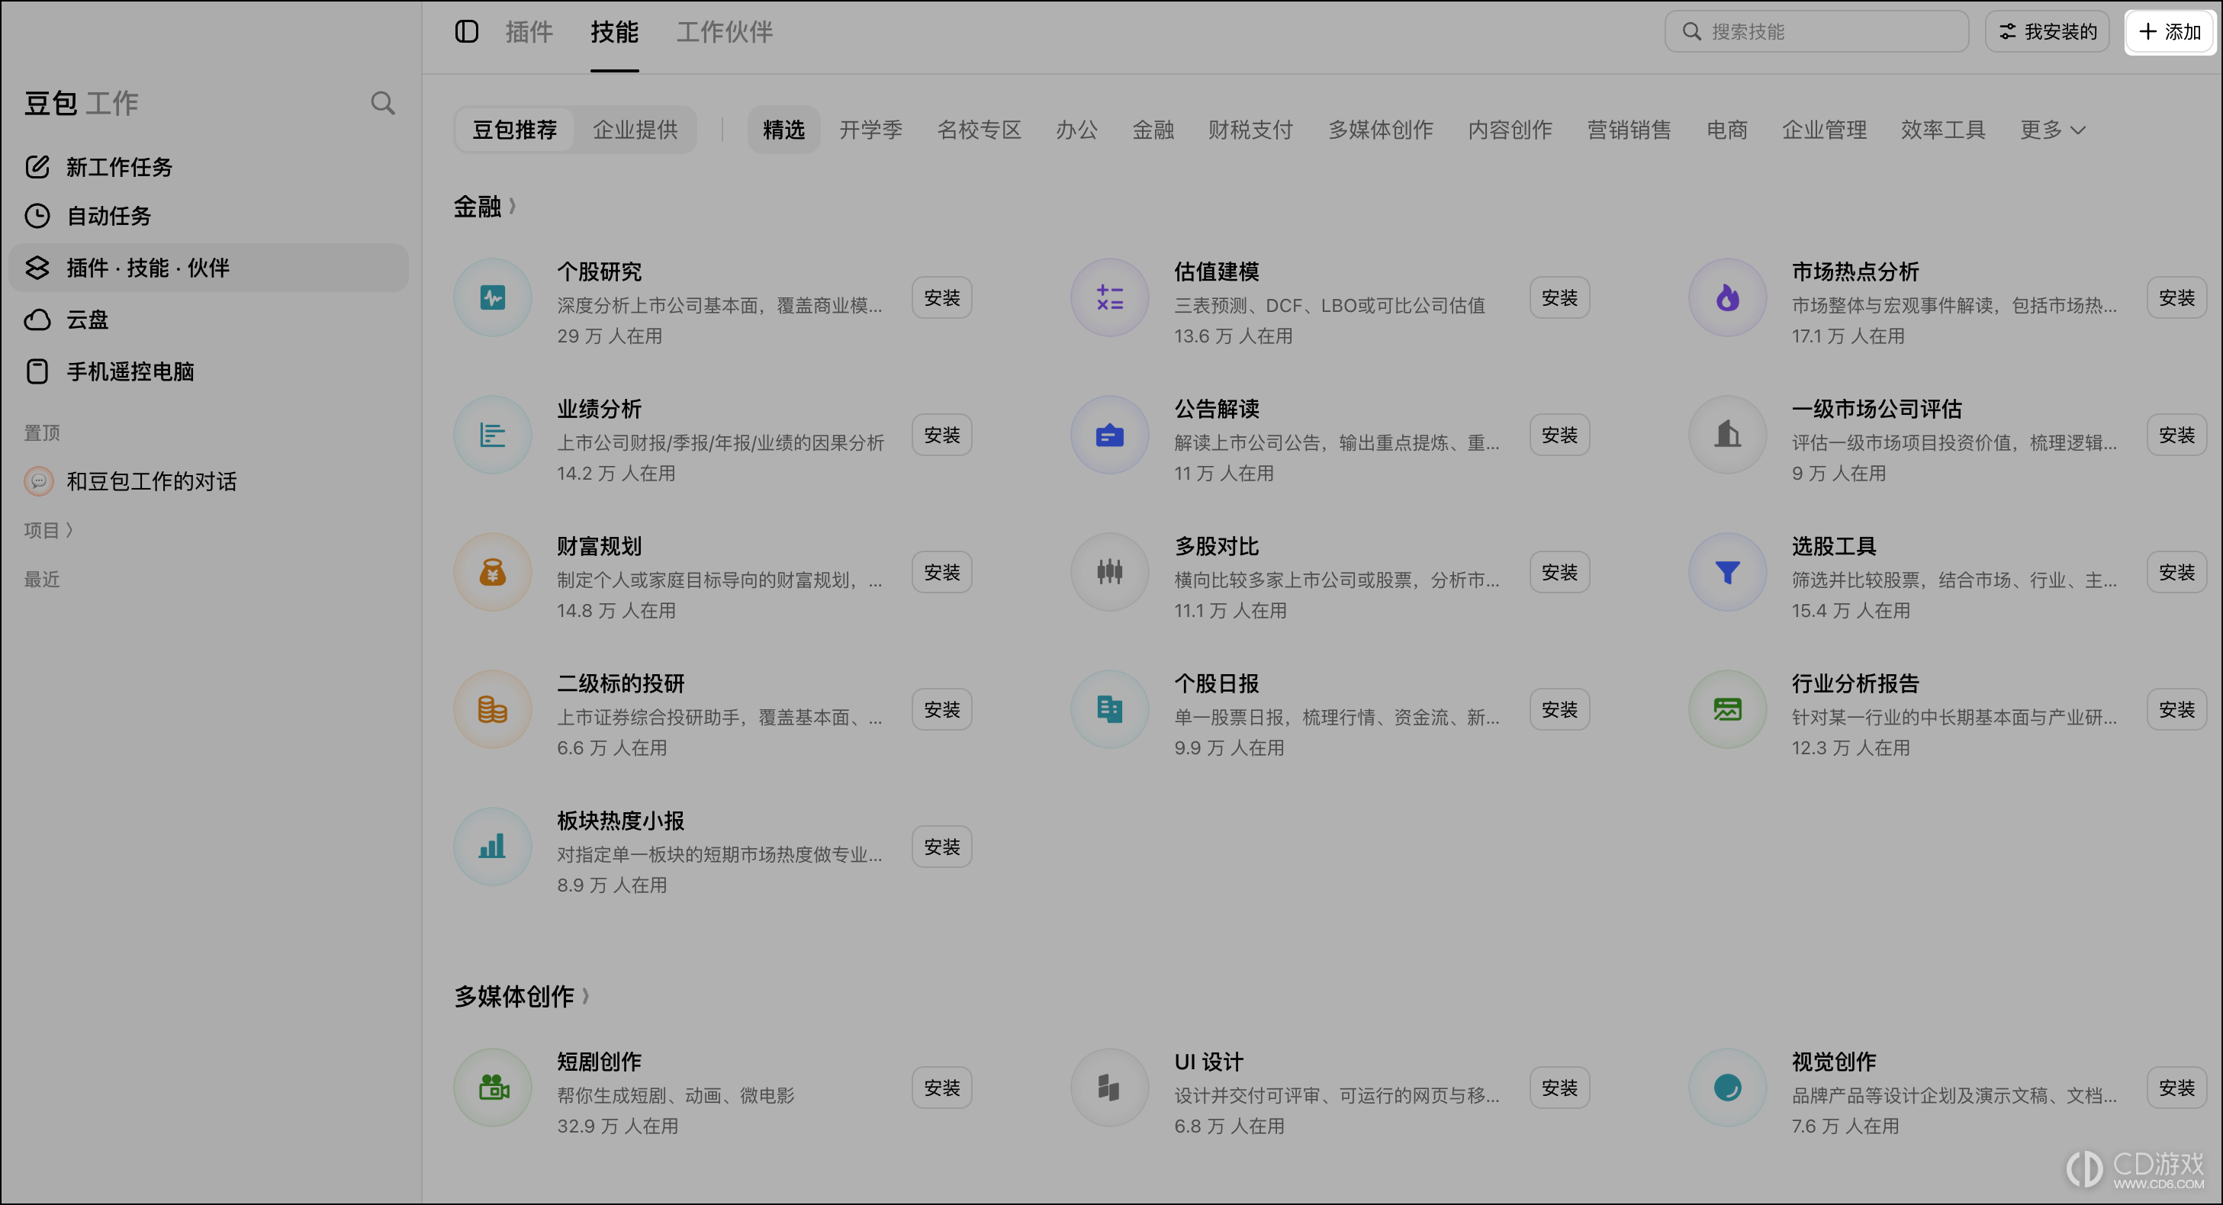The image size is (2223, 1205).
Task: Install the 短剧创作 skill
Action: coord(941,1088)
